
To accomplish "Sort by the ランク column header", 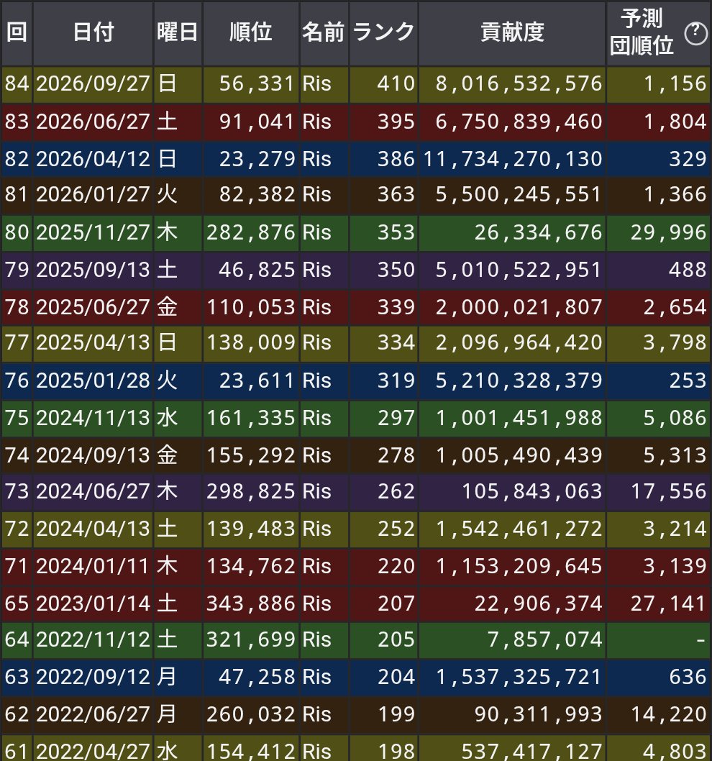I will pos(383,33).
